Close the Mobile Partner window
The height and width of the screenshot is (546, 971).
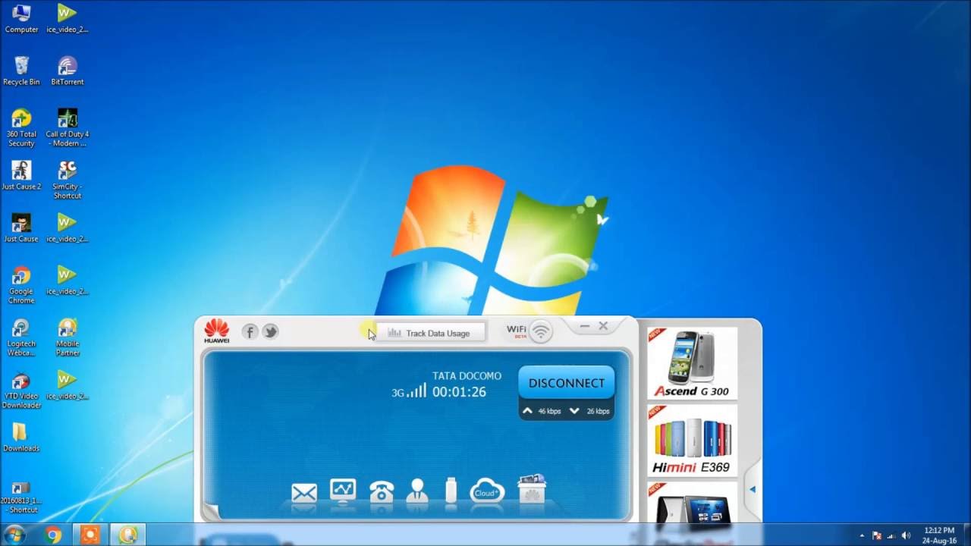pyautogui.click(x=603, y=326)
